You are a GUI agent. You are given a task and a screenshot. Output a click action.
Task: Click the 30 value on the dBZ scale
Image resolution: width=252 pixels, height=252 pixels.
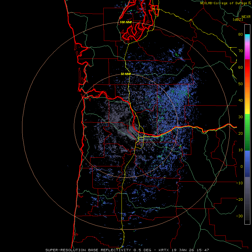241,117
